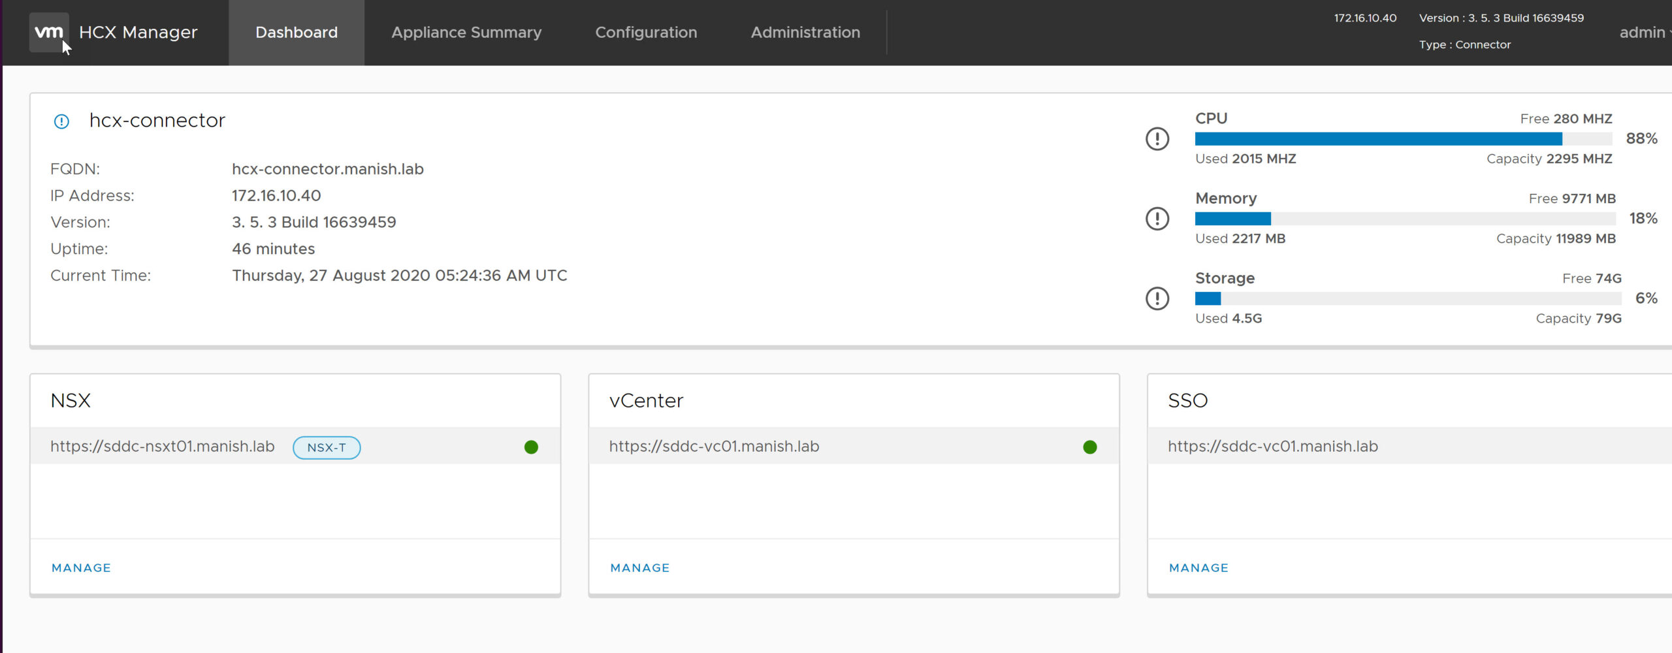Screen dimensions: 1672x653
Task: Select the vCenter sddc-vc01.manish.lab URL row
Action: pyautogui.click(x=714, y=447)
